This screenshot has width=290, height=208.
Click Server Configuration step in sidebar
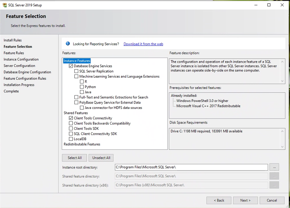(19, 66)
